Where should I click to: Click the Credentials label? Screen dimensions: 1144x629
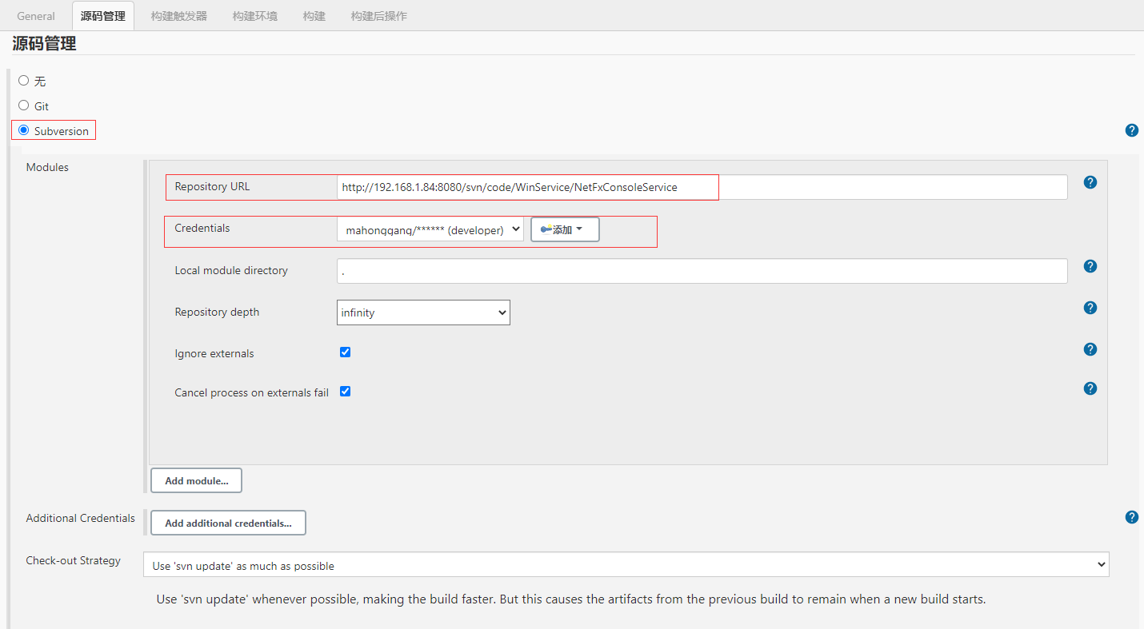click(202, 228)
